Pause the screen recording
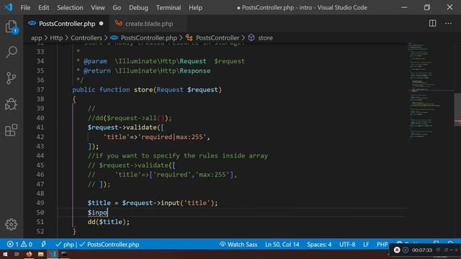The width and height of the screenshot is (461, 259). pos(406,250)
